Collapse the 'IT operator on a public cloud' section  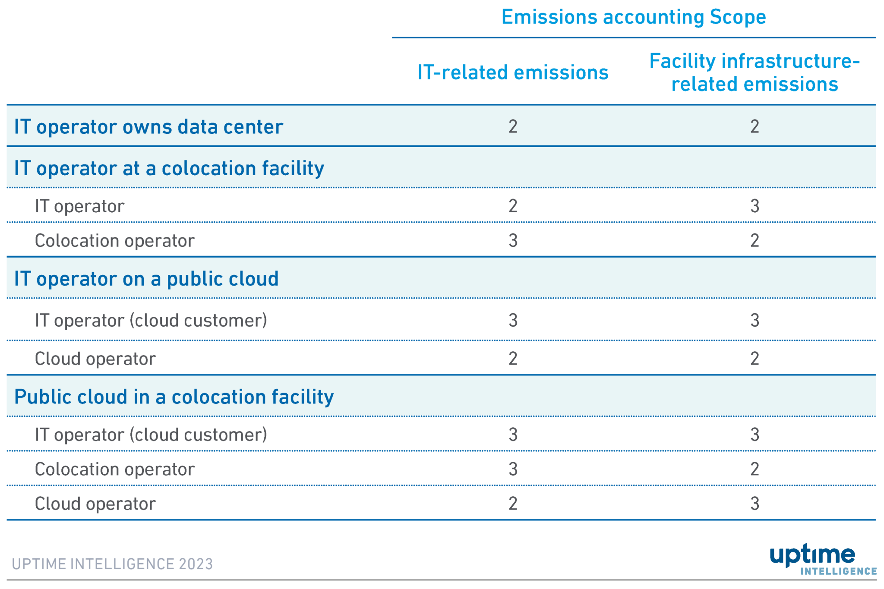[x=147, y=279]
